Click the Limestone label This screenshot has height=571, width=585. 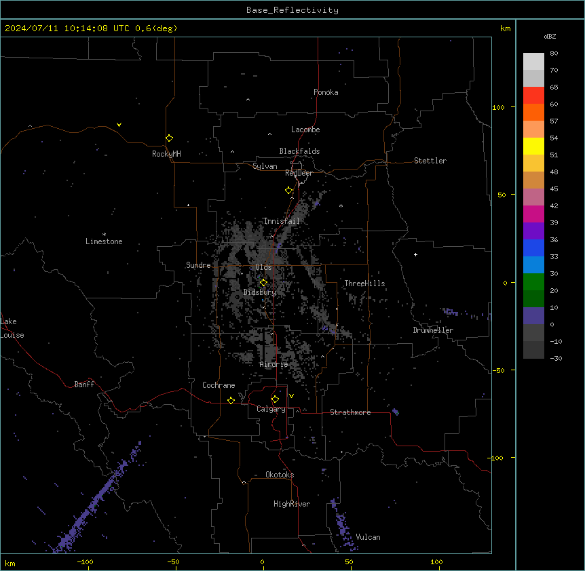(x=104, y=241)
